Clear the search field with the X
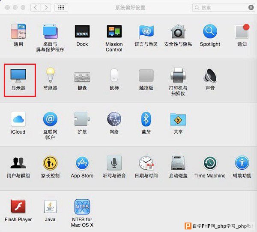This screenshot has width=257, height=232. tap(251, 7)
